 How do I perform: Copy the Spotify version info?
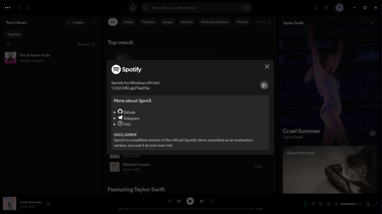[264, 86]
